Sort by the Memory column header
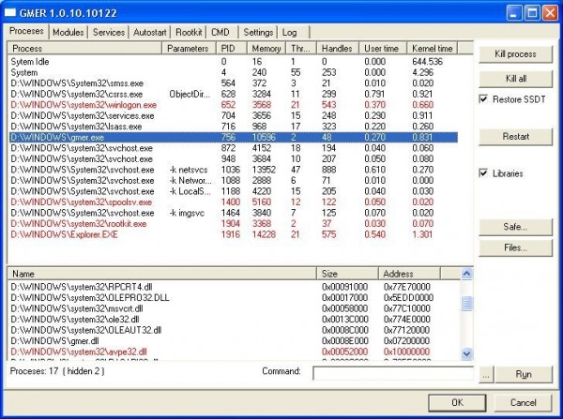563x419 pixels. 266,48
